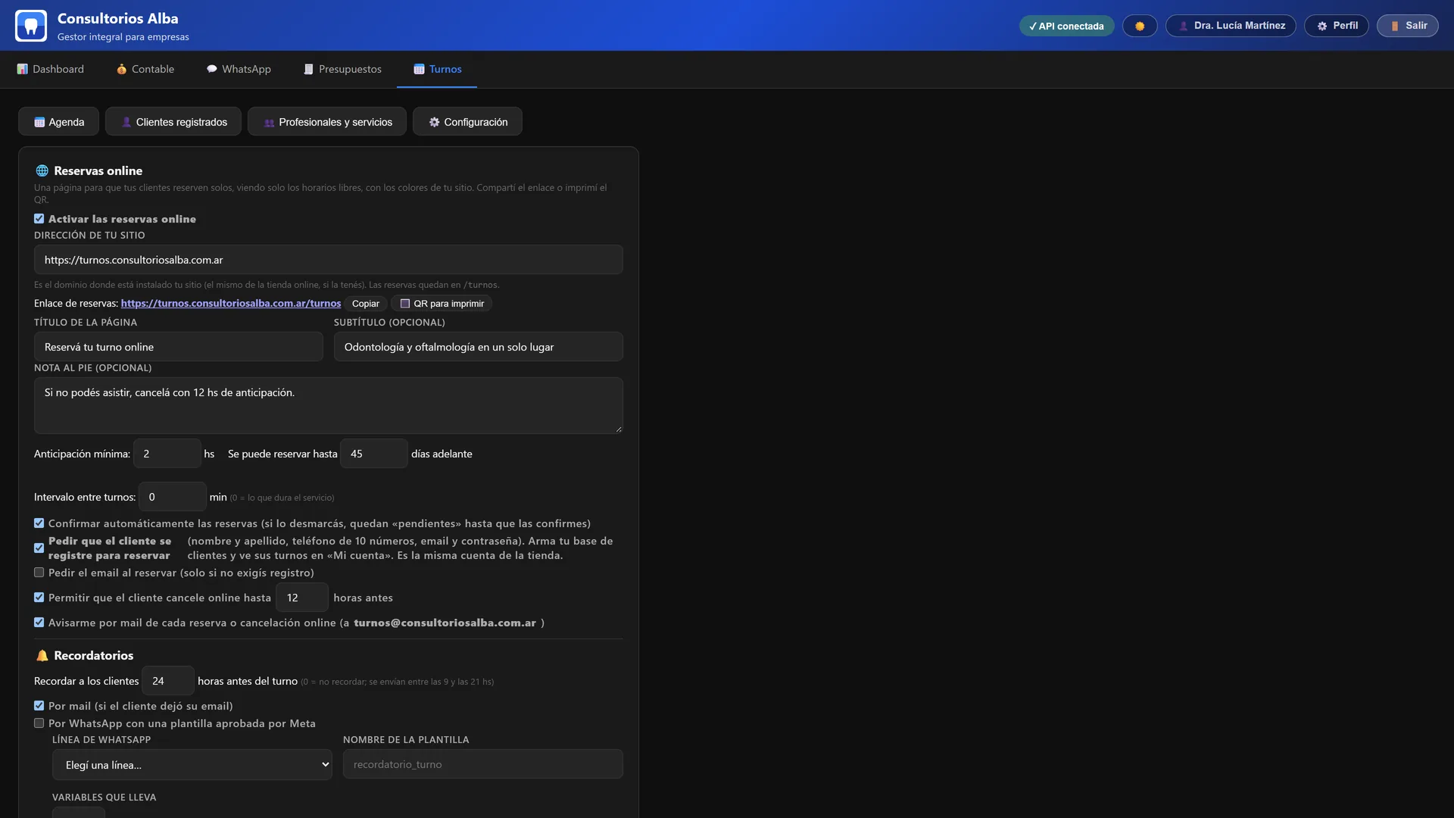Click the Nombre de la plantilla field
The image size is (1454, 818).
click(483, 764)
